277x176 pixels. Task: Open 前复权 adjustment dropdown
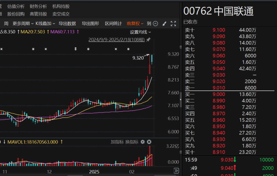(x=135, y=24)
